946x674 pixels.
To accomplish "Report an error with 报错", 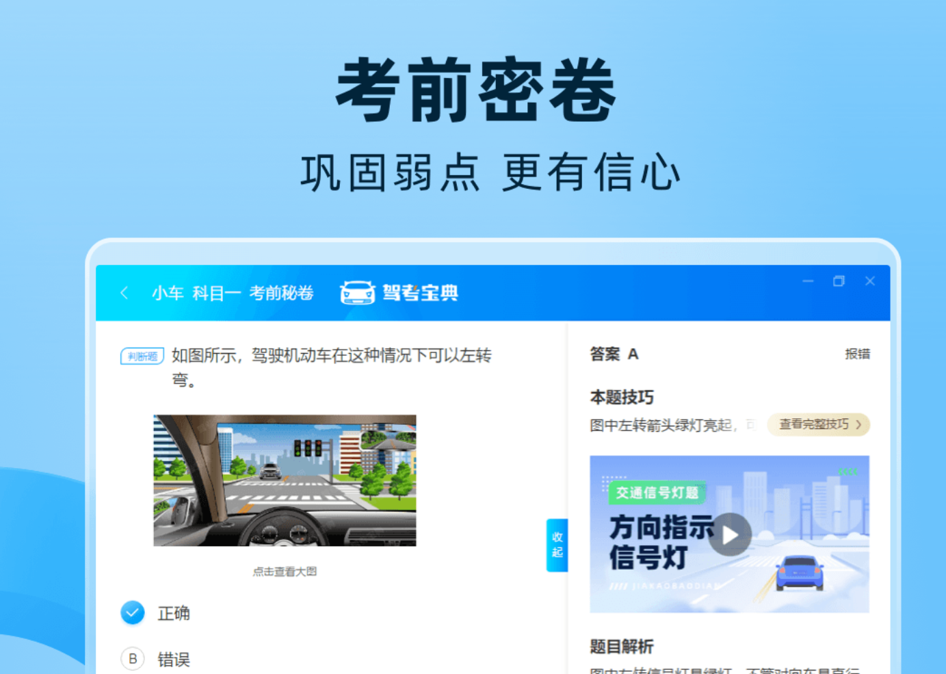I will point(857,354).
